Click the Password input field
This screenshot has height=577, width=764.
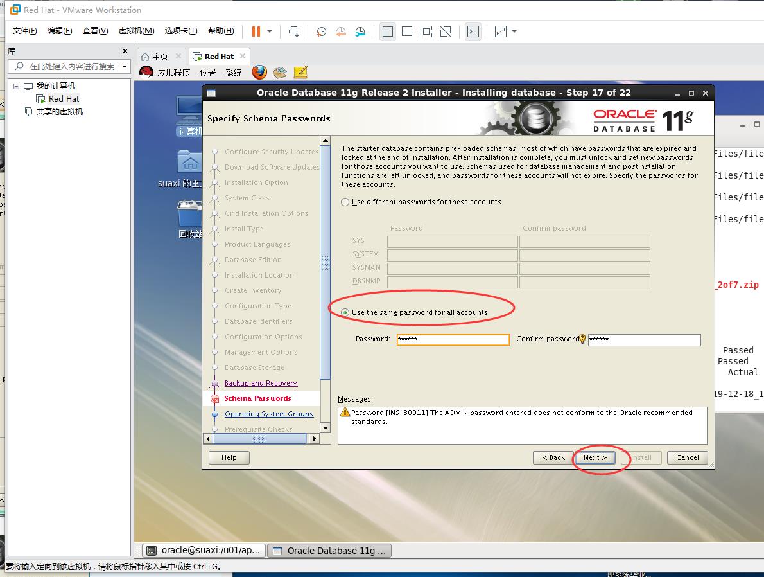[x=453, y=339]
